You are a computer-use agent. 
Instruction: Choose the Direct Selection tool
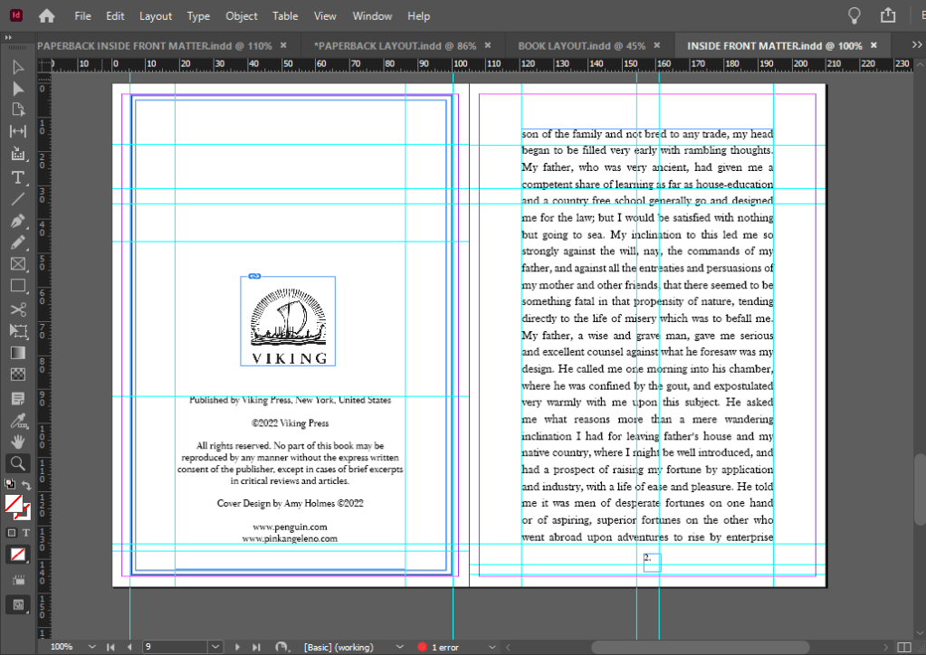pos(17,89)
